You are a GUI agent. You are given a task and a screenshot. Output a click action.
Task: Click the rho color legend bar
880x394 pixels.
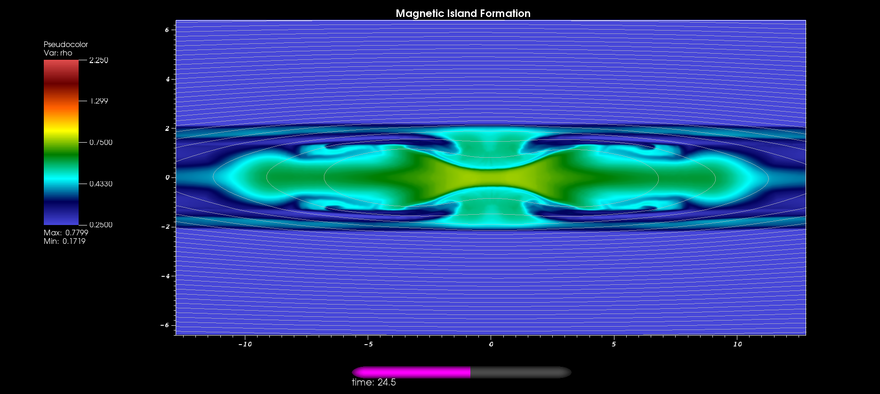61,142
